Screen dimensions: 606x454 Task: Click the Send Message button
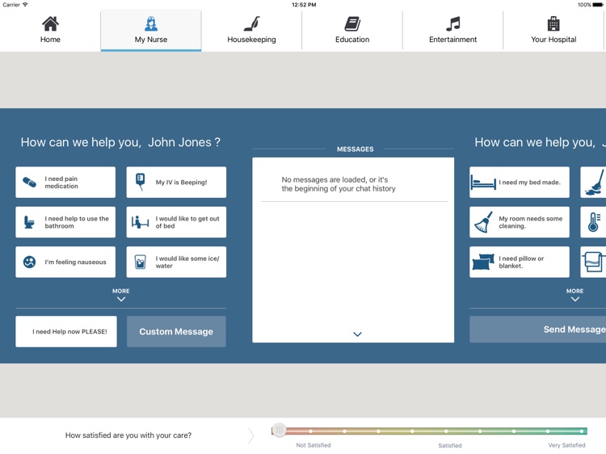537,330
